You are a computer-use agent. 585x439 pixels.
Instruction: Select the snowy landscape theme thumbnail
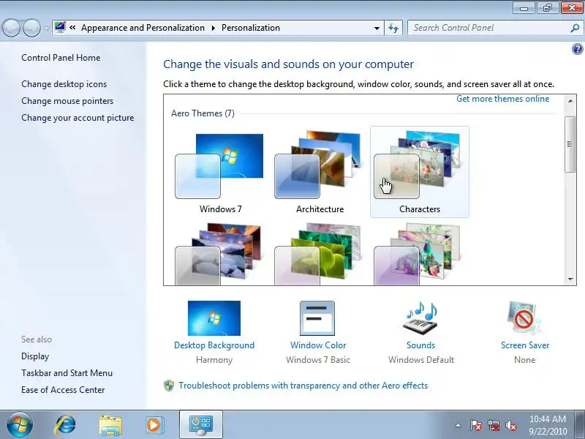(x=218, y=254)
